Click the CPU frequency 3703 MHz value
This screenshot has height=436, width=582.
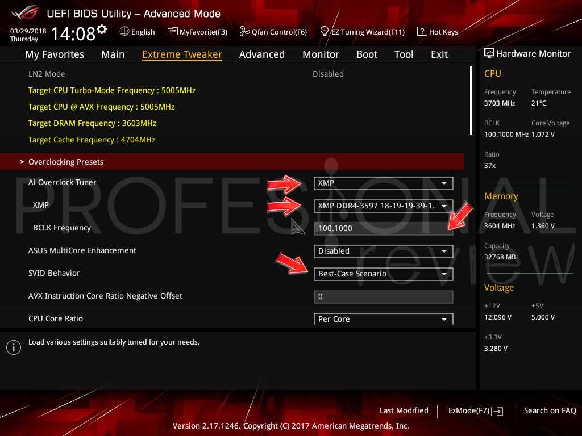click(500, 103)
